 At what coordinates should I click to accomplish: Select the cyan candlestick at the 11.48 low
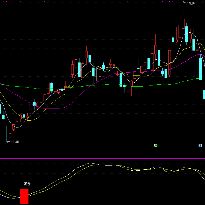(x=7, y=134)
